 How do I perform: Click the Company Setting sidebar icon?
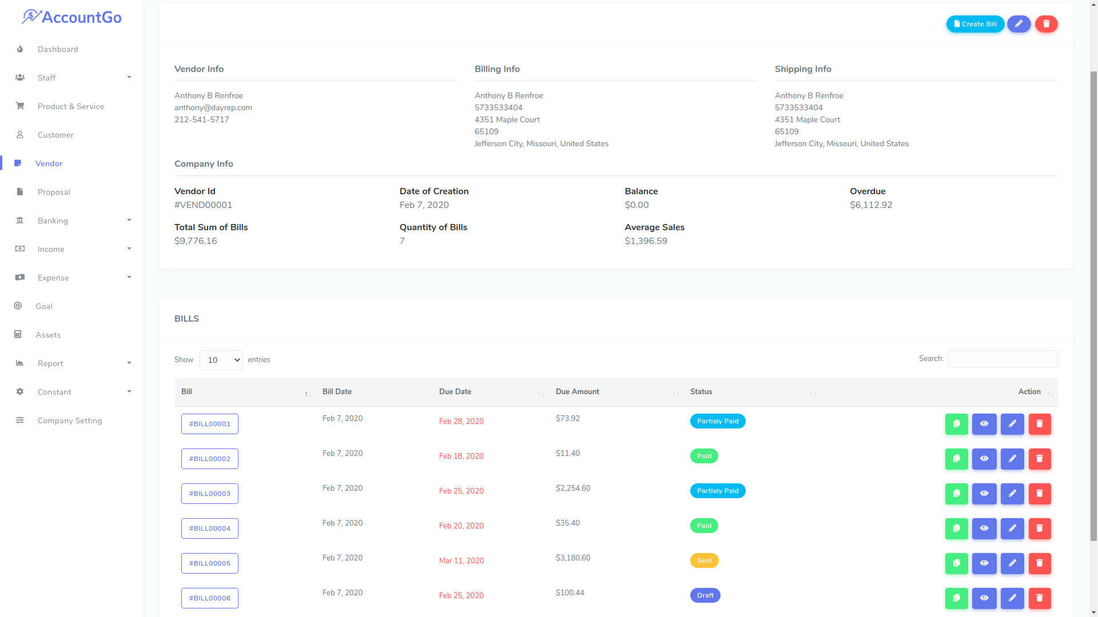(x=20, y=420)
